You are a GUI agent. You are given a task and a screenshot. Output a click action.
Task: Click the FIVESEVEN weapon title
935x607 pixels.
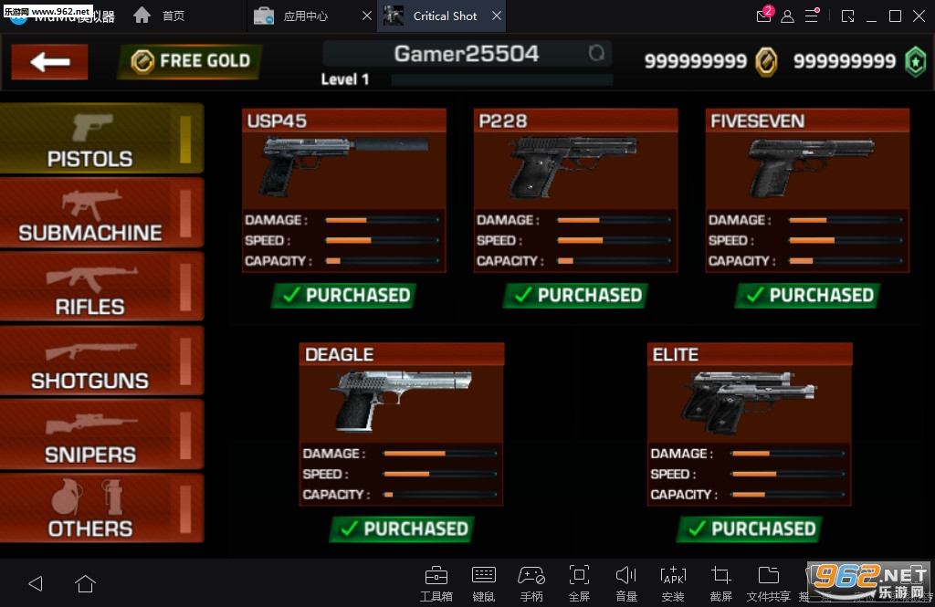click(757, 121)
